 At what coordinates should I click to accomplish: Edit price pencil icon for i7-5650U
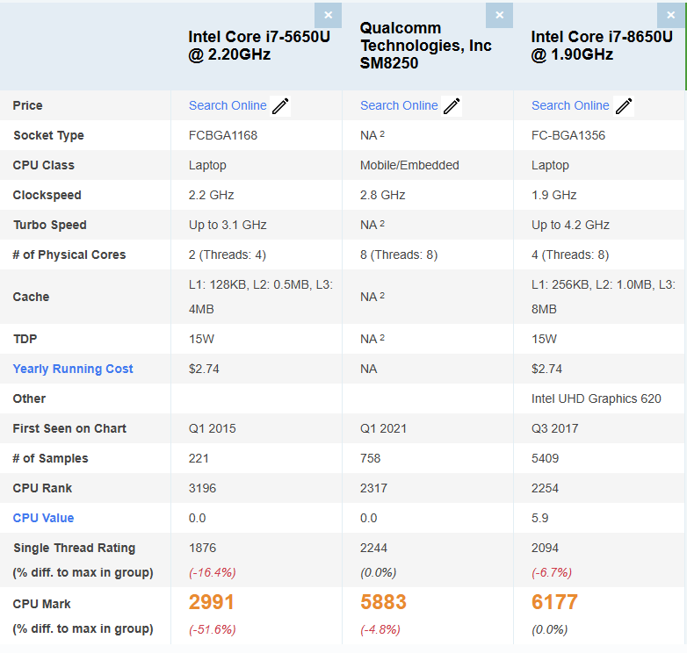(280, 106)
